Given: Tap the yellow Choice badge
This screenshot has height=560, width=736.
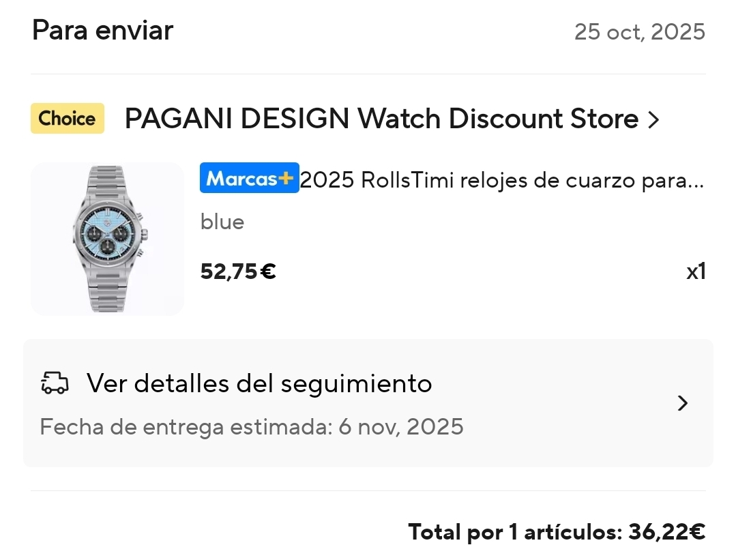Looking at the screenshot, I should [68, 118].
